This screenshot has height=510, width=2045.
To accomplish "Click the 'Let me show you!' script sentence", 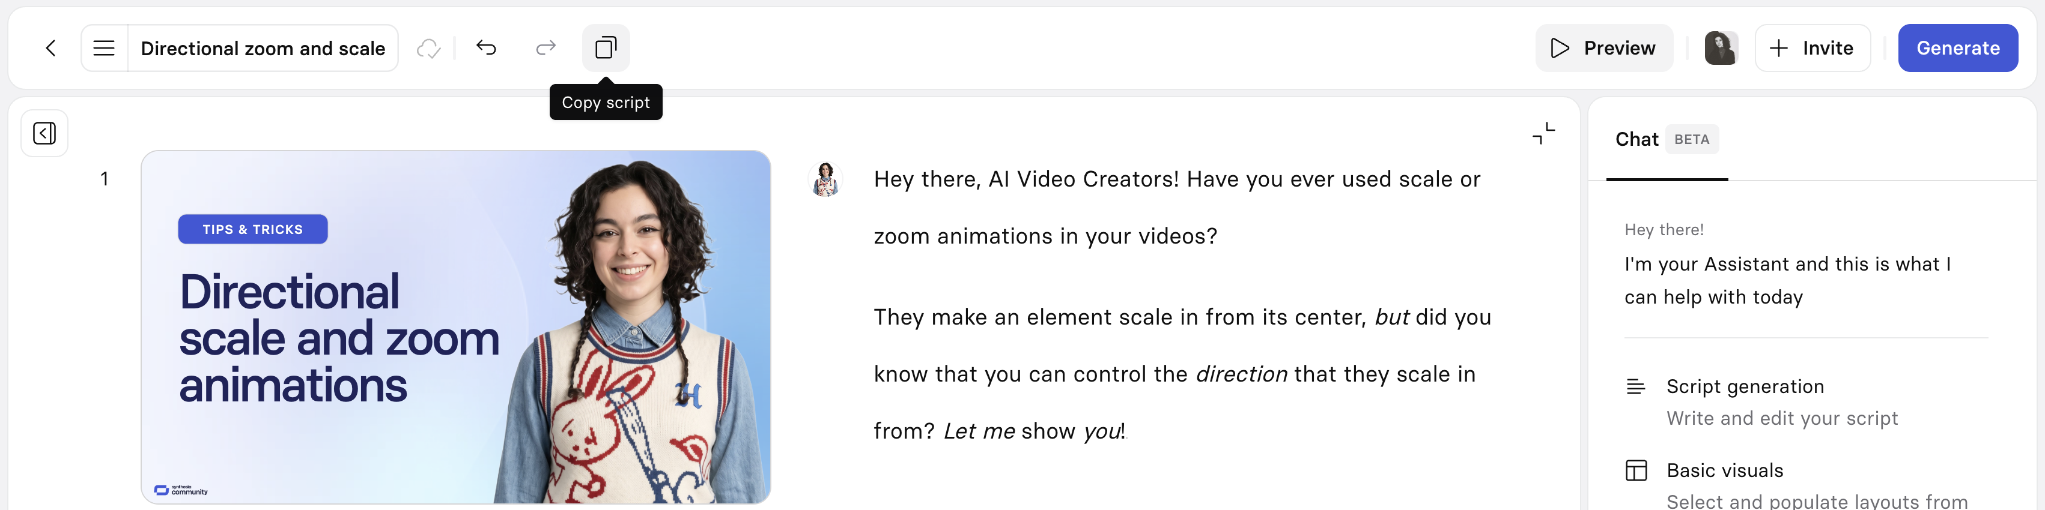I will click(x=1035, y=431).
